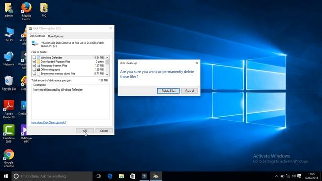Select the This PC desktop icon
The width and height of the screenshot is (322, 181).
[9, 34]
